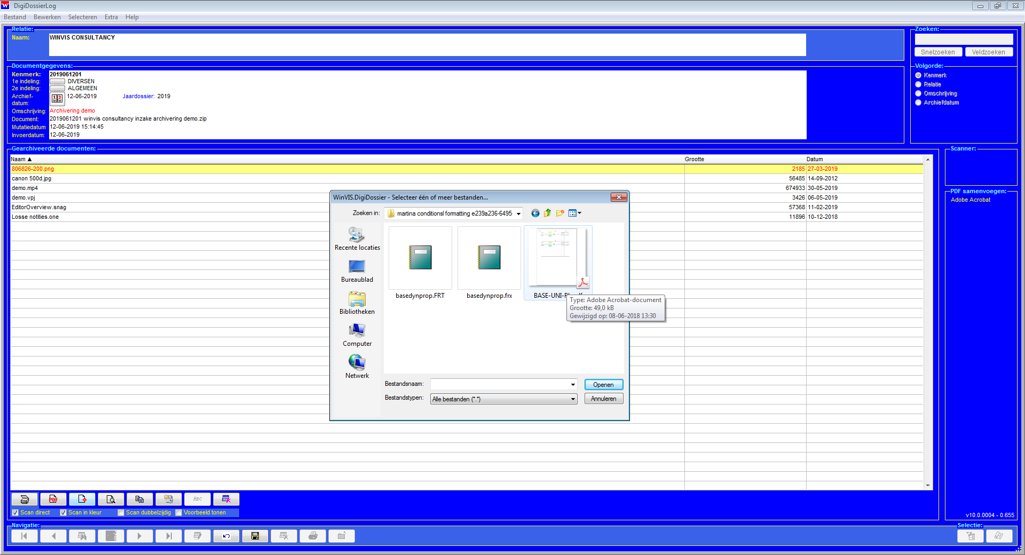The height and width of the screenshot is (555, 1025).
Task: Select the basedynprop.FRT file thumbnail
Action: click(x=420, y=258)
